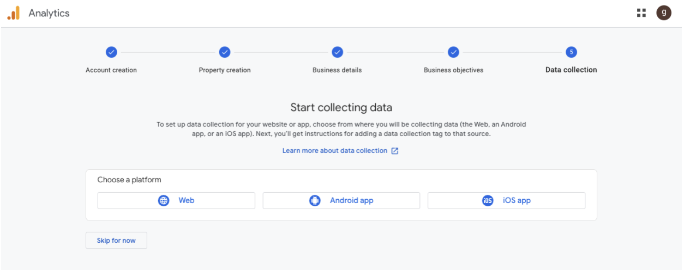Select the Business objectives step label
This screenshot has width=684, height=270.
click(x=453, y=70)
